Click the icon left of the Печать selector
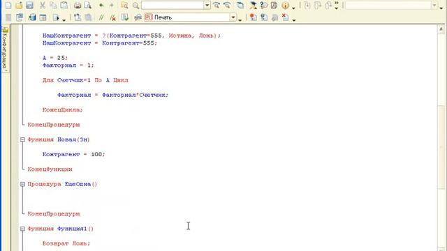 138,17
